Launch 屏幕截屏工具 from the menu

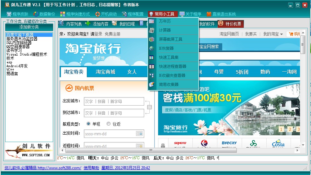tap(173, 39)
